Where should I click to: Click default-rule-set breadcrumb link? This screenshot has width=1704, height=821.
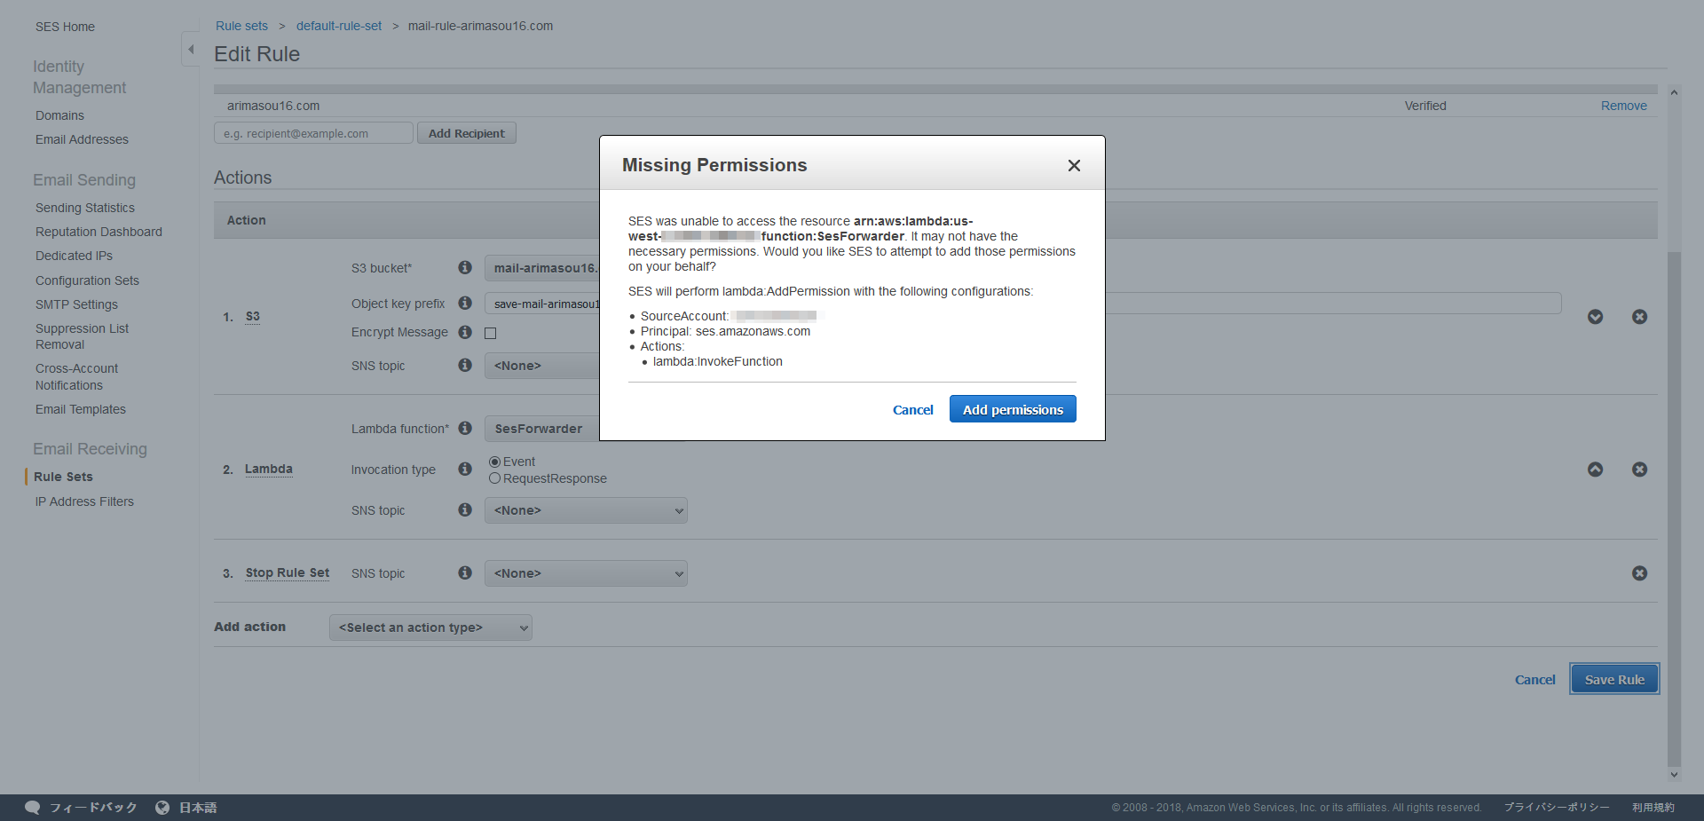coord(339,26)
